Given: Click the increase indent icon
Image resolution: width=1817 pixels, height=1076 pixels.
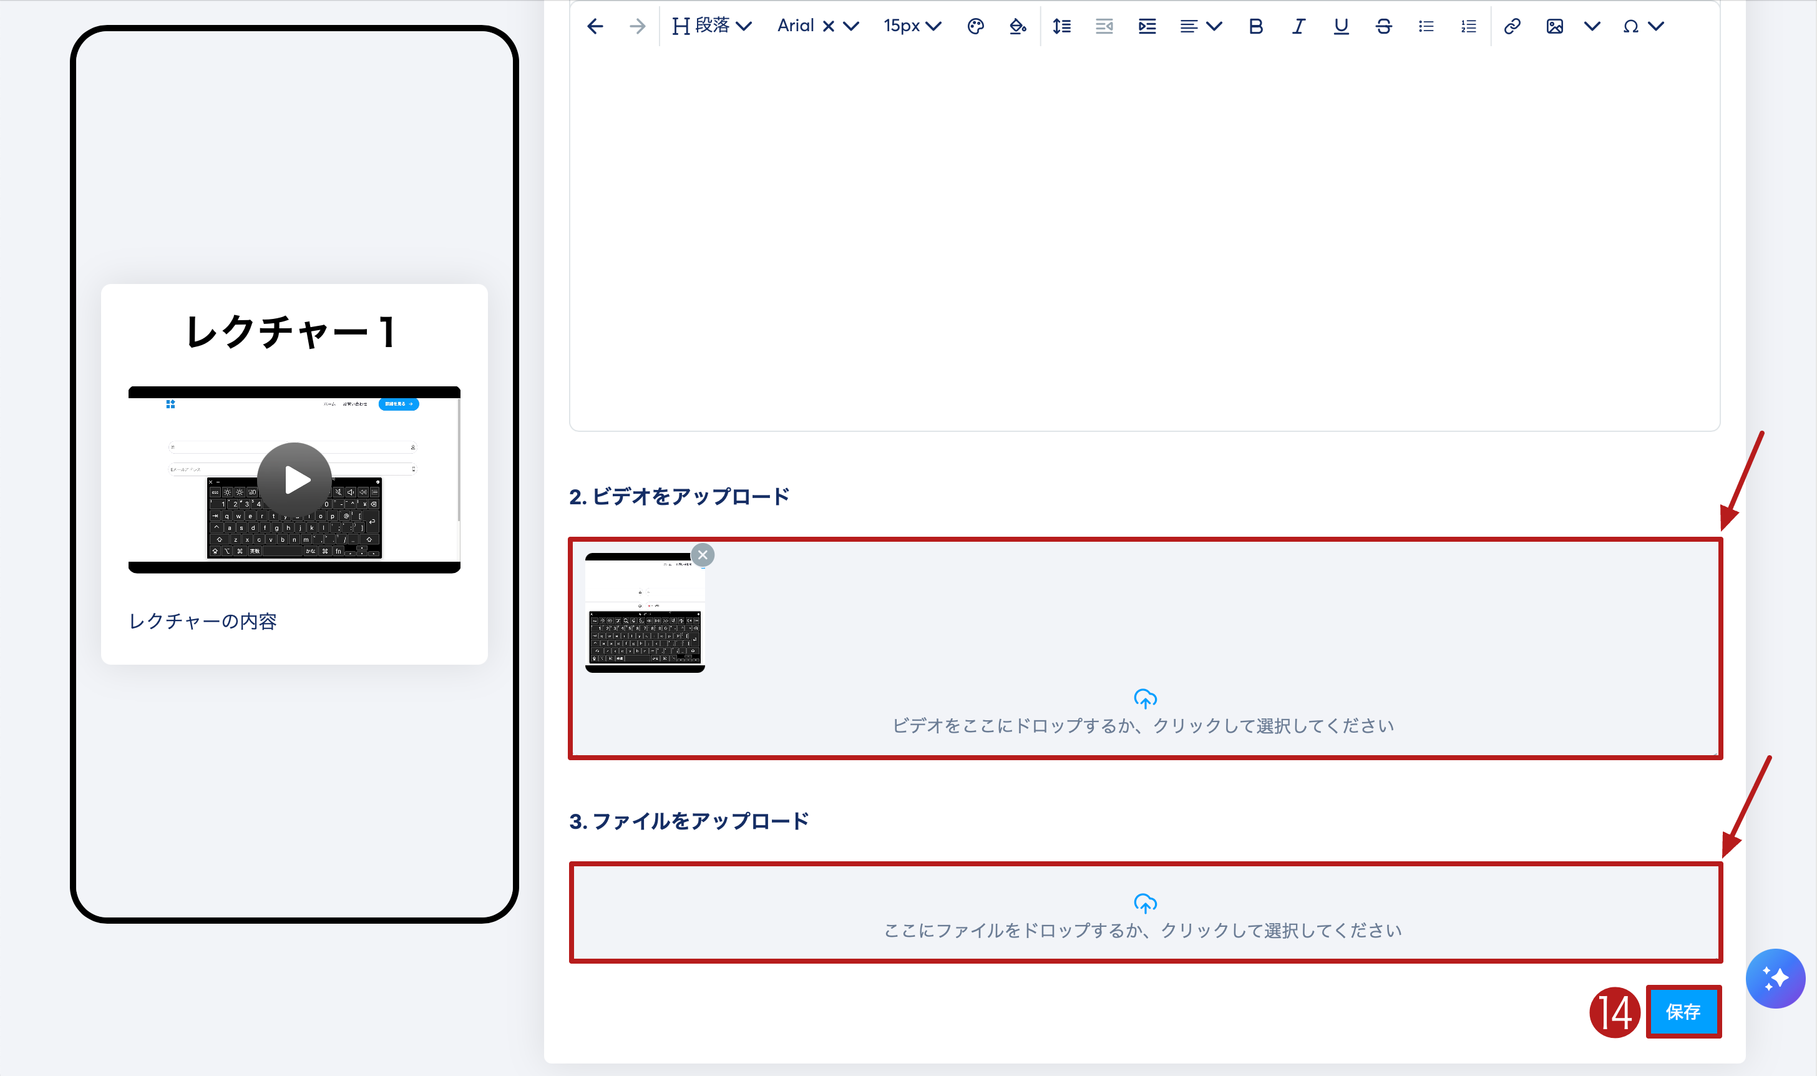Looking at the screenshot, I should pyautogui.click(x=1147, y=27).
